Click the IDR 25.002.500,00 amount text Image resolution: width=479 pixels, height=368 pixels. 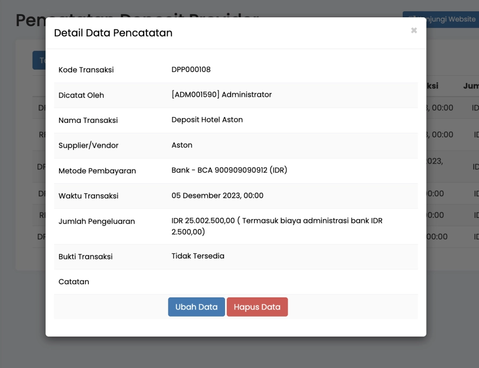[x=203, y=221]
